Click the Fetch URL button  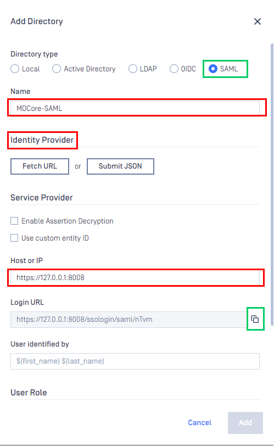coord(40,166)
